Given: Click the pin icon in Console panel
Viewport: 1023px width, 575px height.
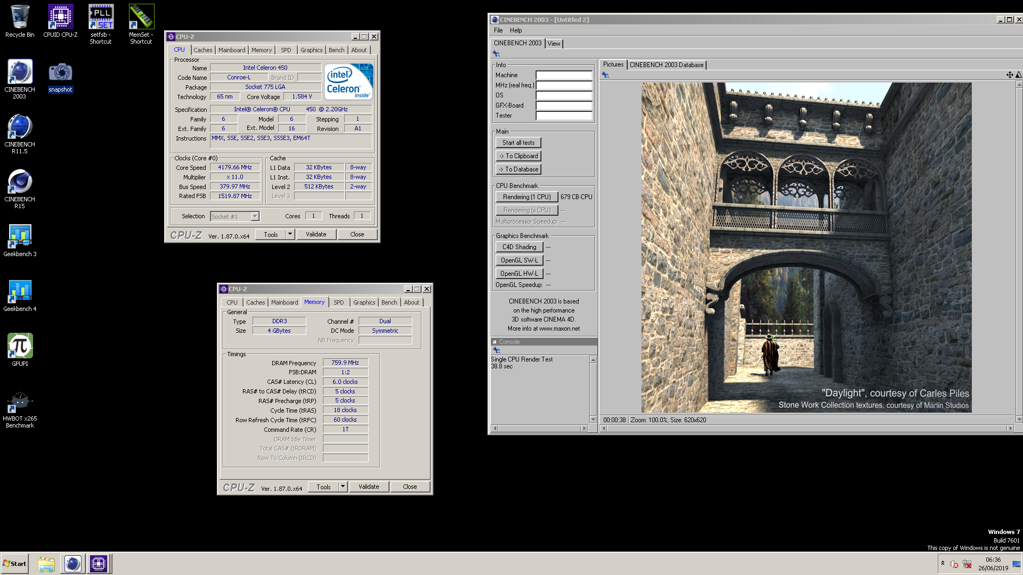Looking at the screenshot, I should (x=497, y=350).
